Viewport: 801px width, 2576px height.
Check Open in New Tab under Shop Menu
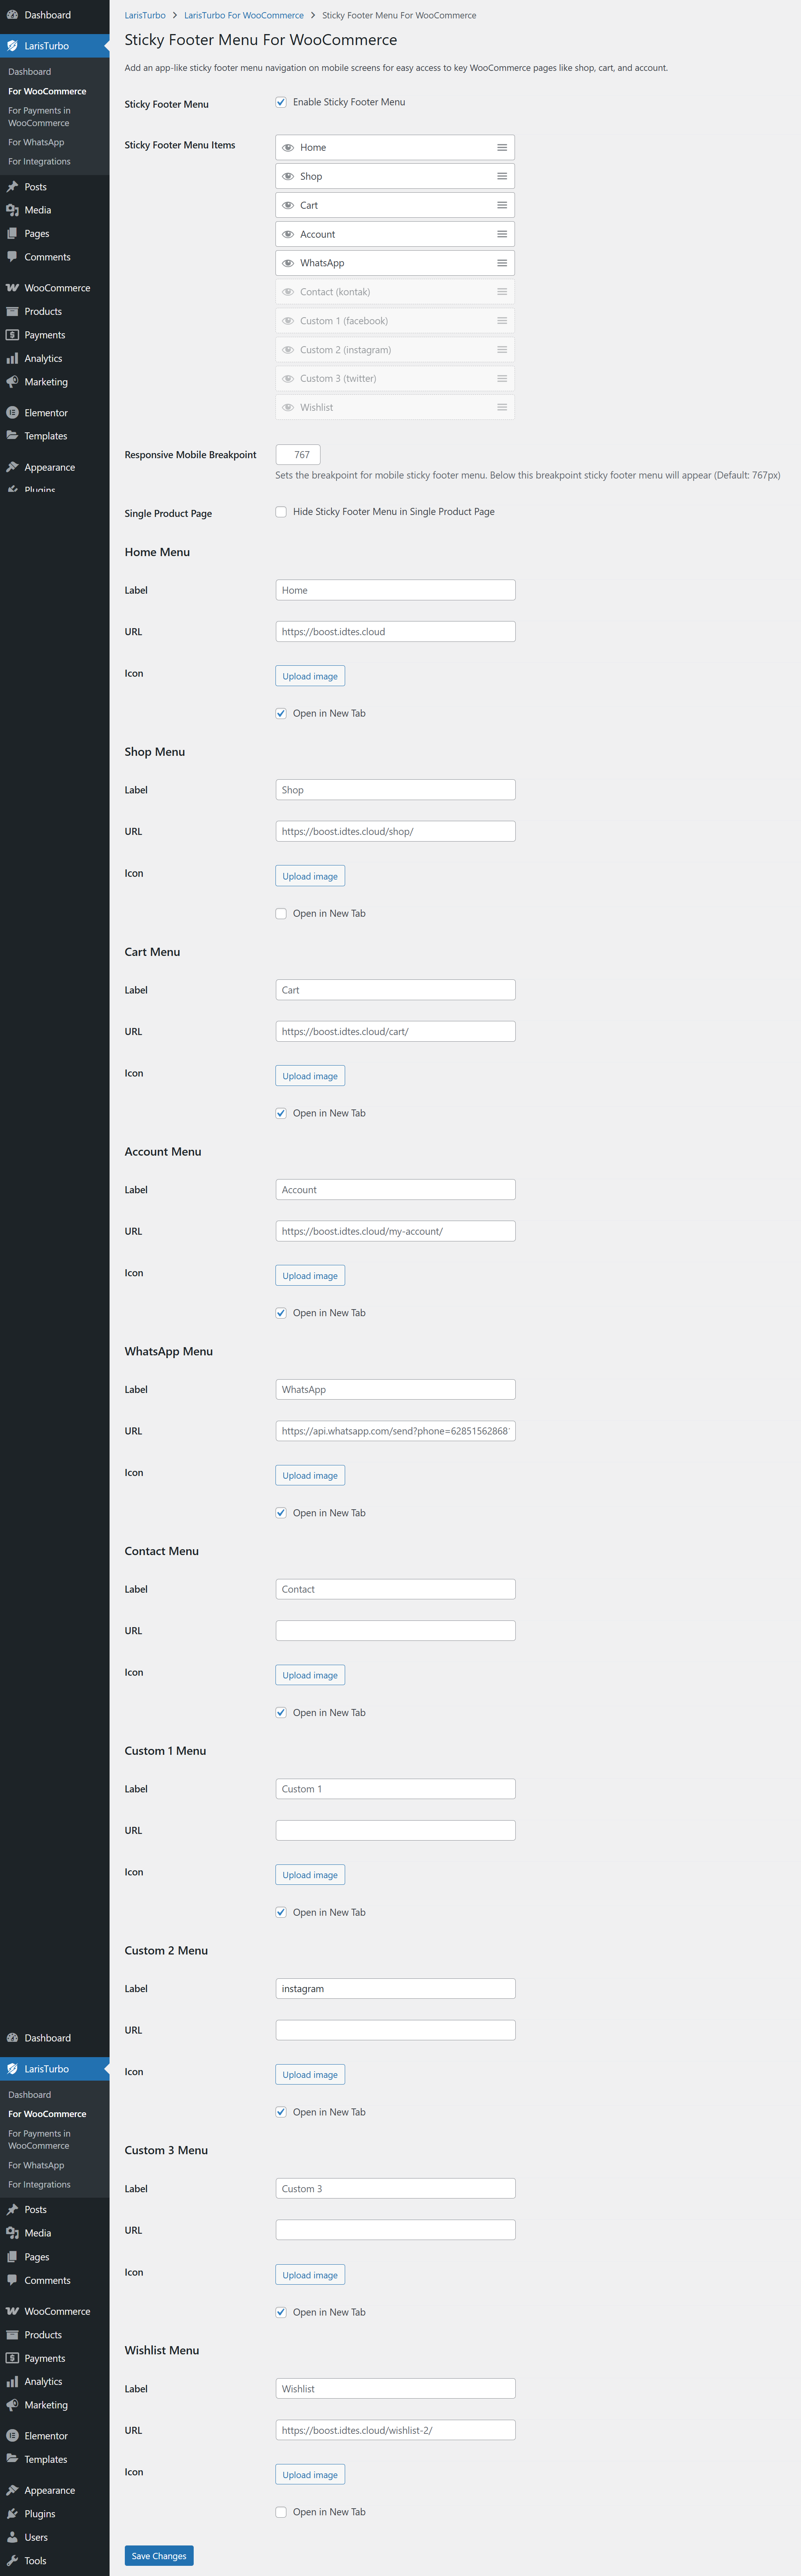(281, 913)
